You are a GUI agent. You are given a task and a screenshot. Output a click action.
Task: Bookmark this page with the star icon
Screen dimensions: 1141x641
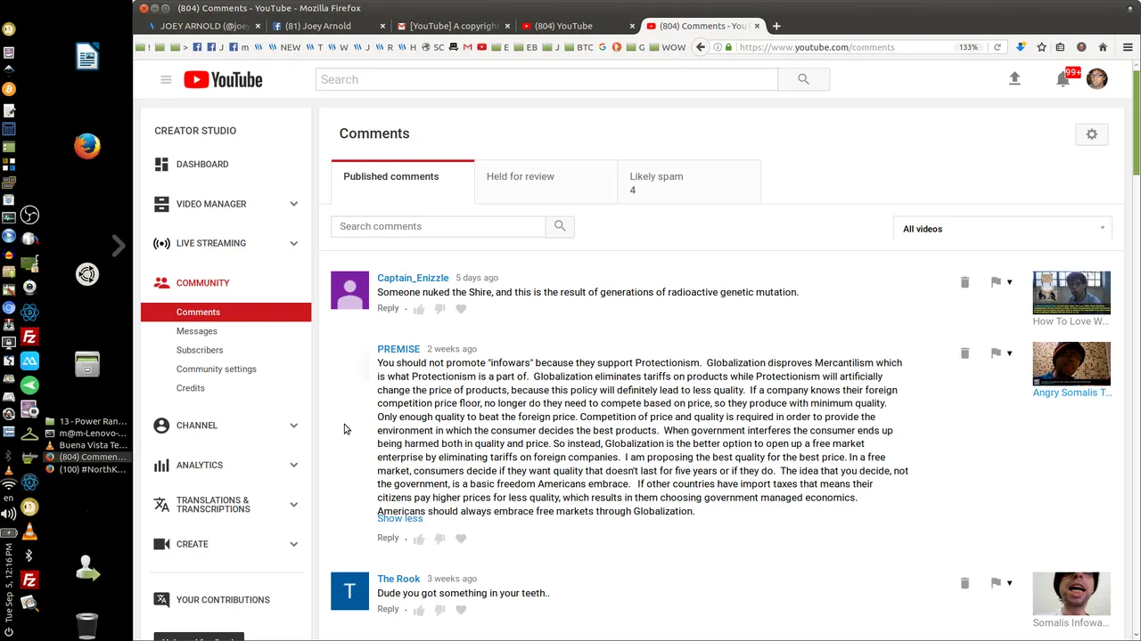click(x=1041, y=47)
